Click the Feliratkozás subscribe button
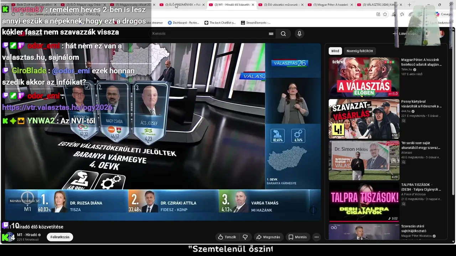This screenshot has width=456, height=256. pos(60,237)
